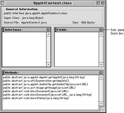The width and height of the screenshot is (124, 113).
Task: Click the window close box in title bar
Action: coord(3,3)
